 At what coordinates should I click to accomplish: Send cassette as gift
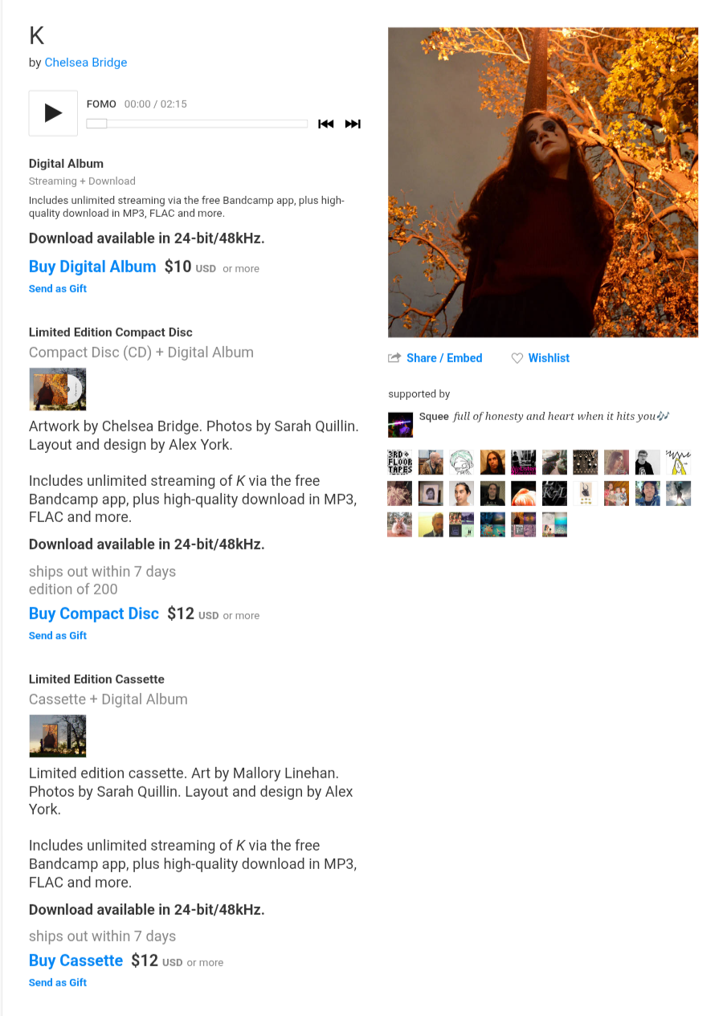[58, 983]
